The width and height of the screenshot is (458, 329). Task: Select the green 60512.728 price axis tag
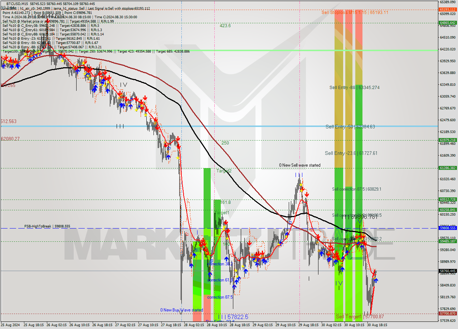[x=448, y=199]
